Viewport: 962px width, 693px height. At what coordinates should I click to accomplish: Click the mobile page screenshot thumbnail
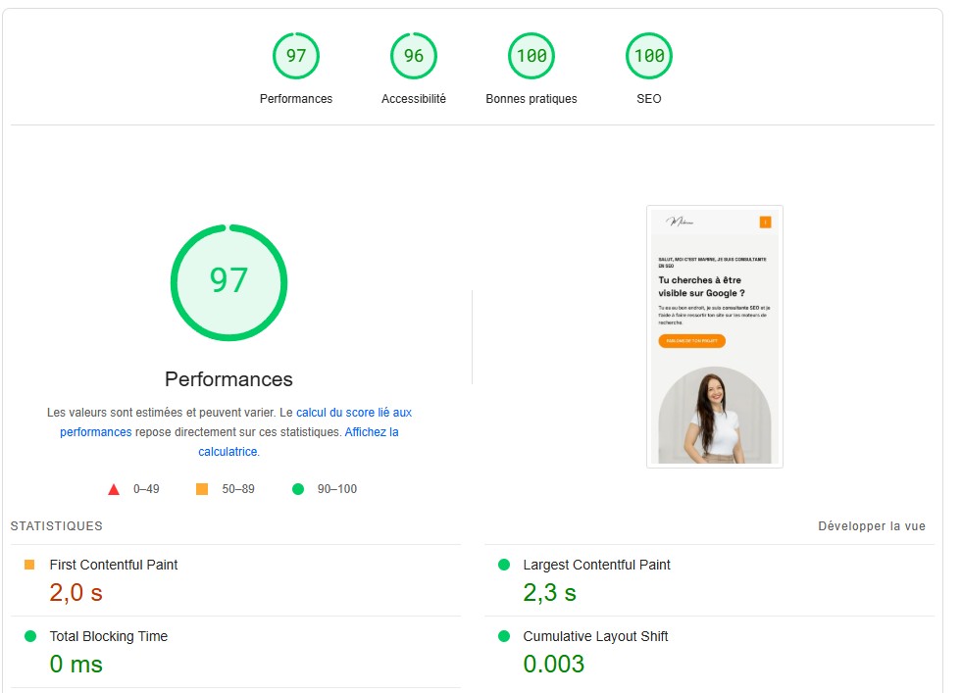pyautogui.click(x=714, y=336)
